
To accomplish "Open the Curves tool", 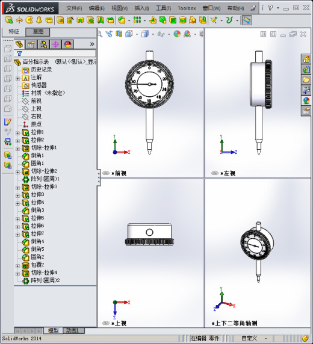I will (x=229, y=20).
